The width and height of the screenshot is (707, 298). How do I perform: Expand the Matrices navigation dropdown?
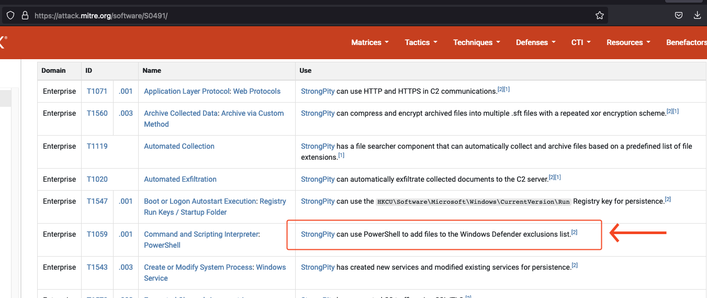click(370, 42)
